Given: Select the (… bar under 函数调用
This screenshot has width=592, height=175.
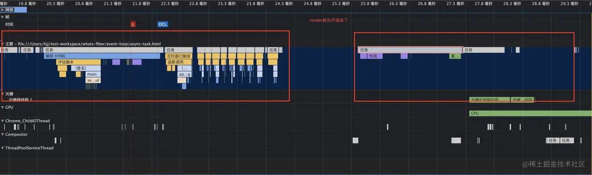Looking at the screenshot, I should (184, 68).
